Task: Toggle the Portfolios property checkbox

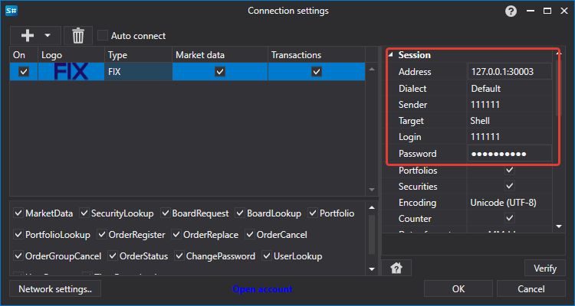Action: [x=509, y=170]
